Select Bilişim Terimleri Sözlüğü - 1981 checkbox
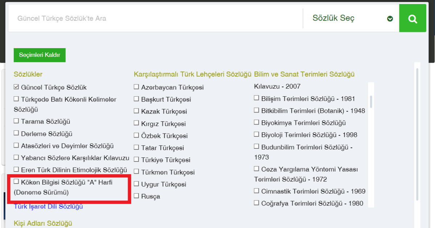435x228 pixels. [257, 98]
